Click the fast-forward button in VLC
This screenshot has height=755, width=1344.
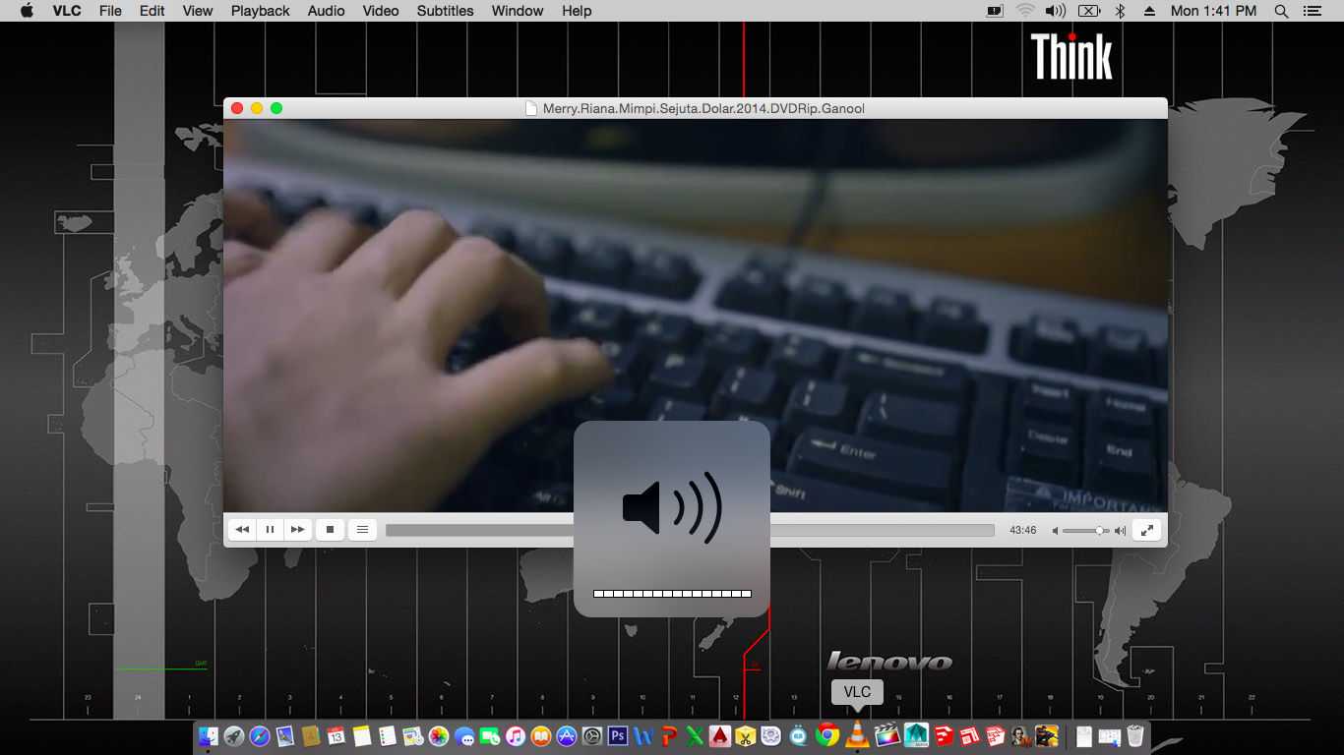297,530
